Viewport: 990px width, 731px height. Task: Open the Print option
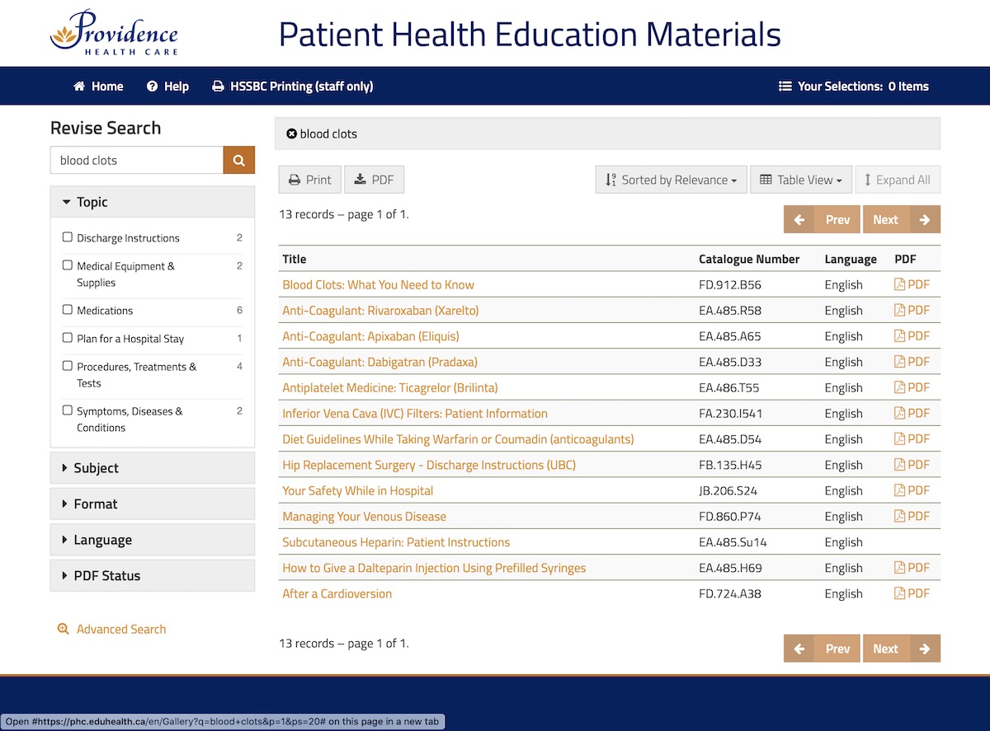click(x=309, y=179)
